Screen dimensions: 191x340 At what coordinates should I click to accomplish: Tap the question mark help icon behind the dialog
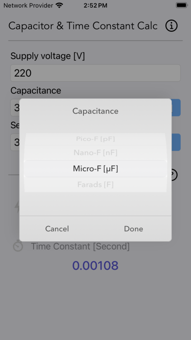174,175
